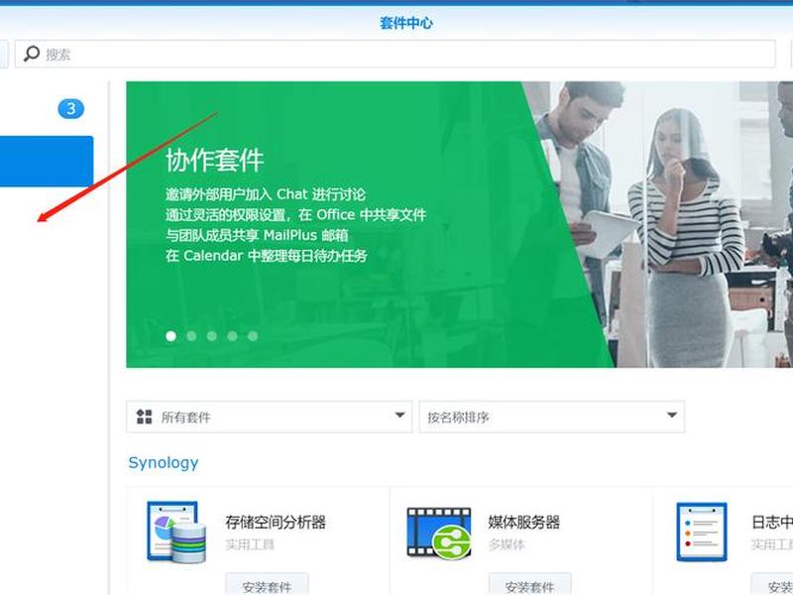Screen dimensions: 793x595
Task: Open the 媒体服务器 title
Action: (x=524, y=523)
